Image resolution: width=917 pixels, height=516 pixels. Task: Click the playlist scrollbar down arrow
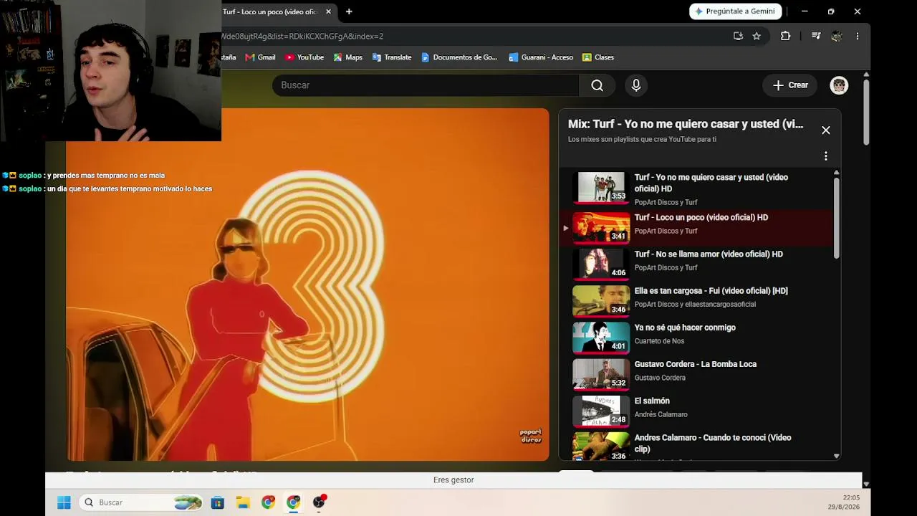[x=836, y=456]
